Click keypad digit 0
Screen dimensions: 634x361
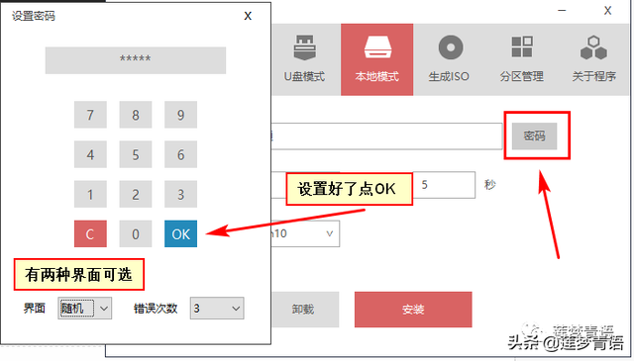[x=136, y=233]
